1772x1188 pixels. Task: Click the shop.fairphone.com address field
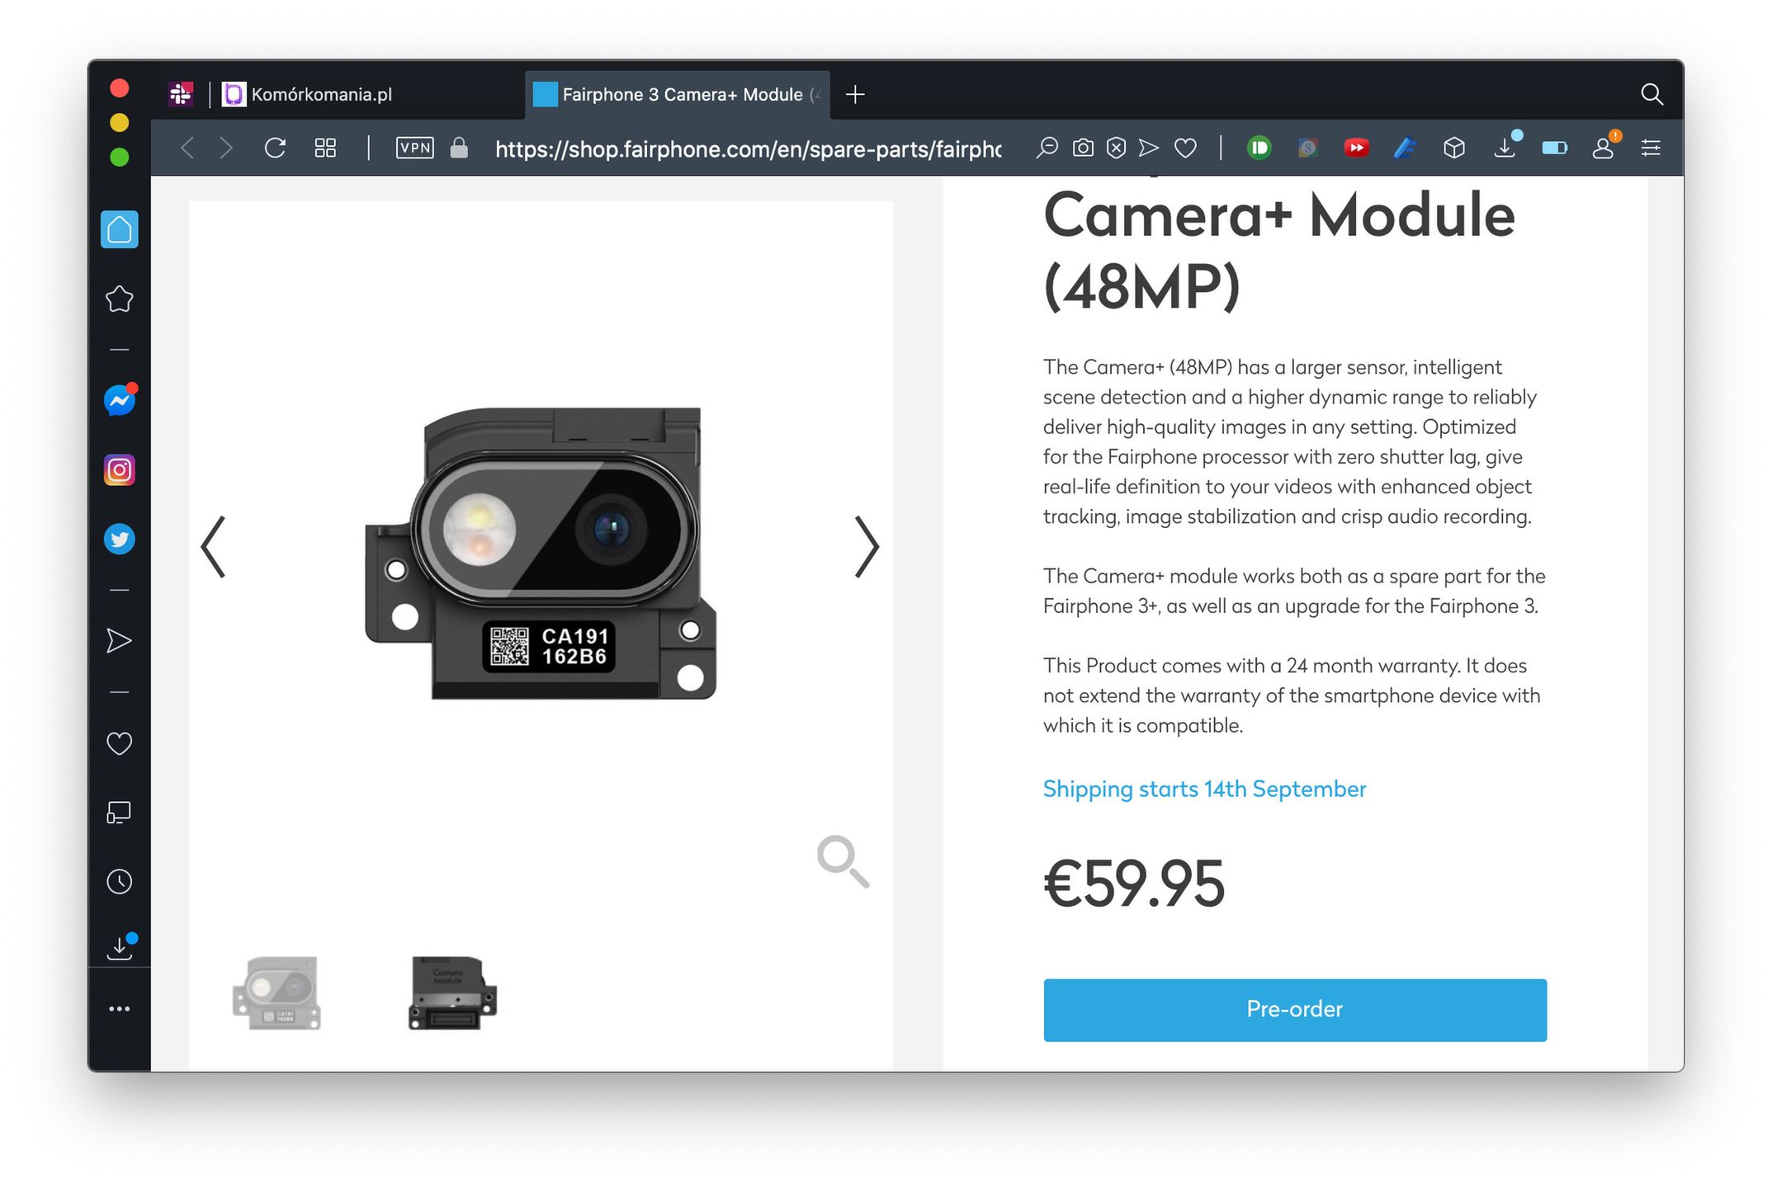pyautogui.click(x=747, y=148)
